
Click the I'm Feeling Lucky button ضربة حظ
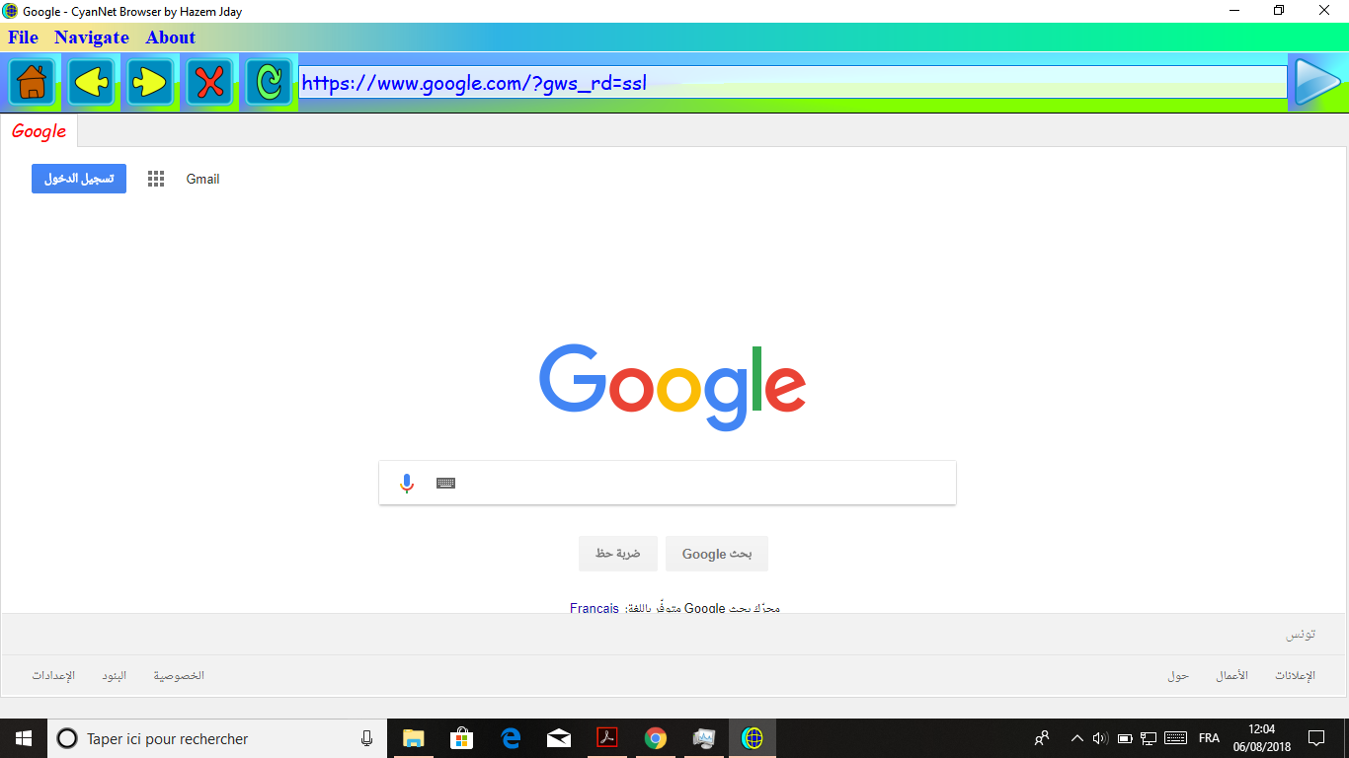617,554
